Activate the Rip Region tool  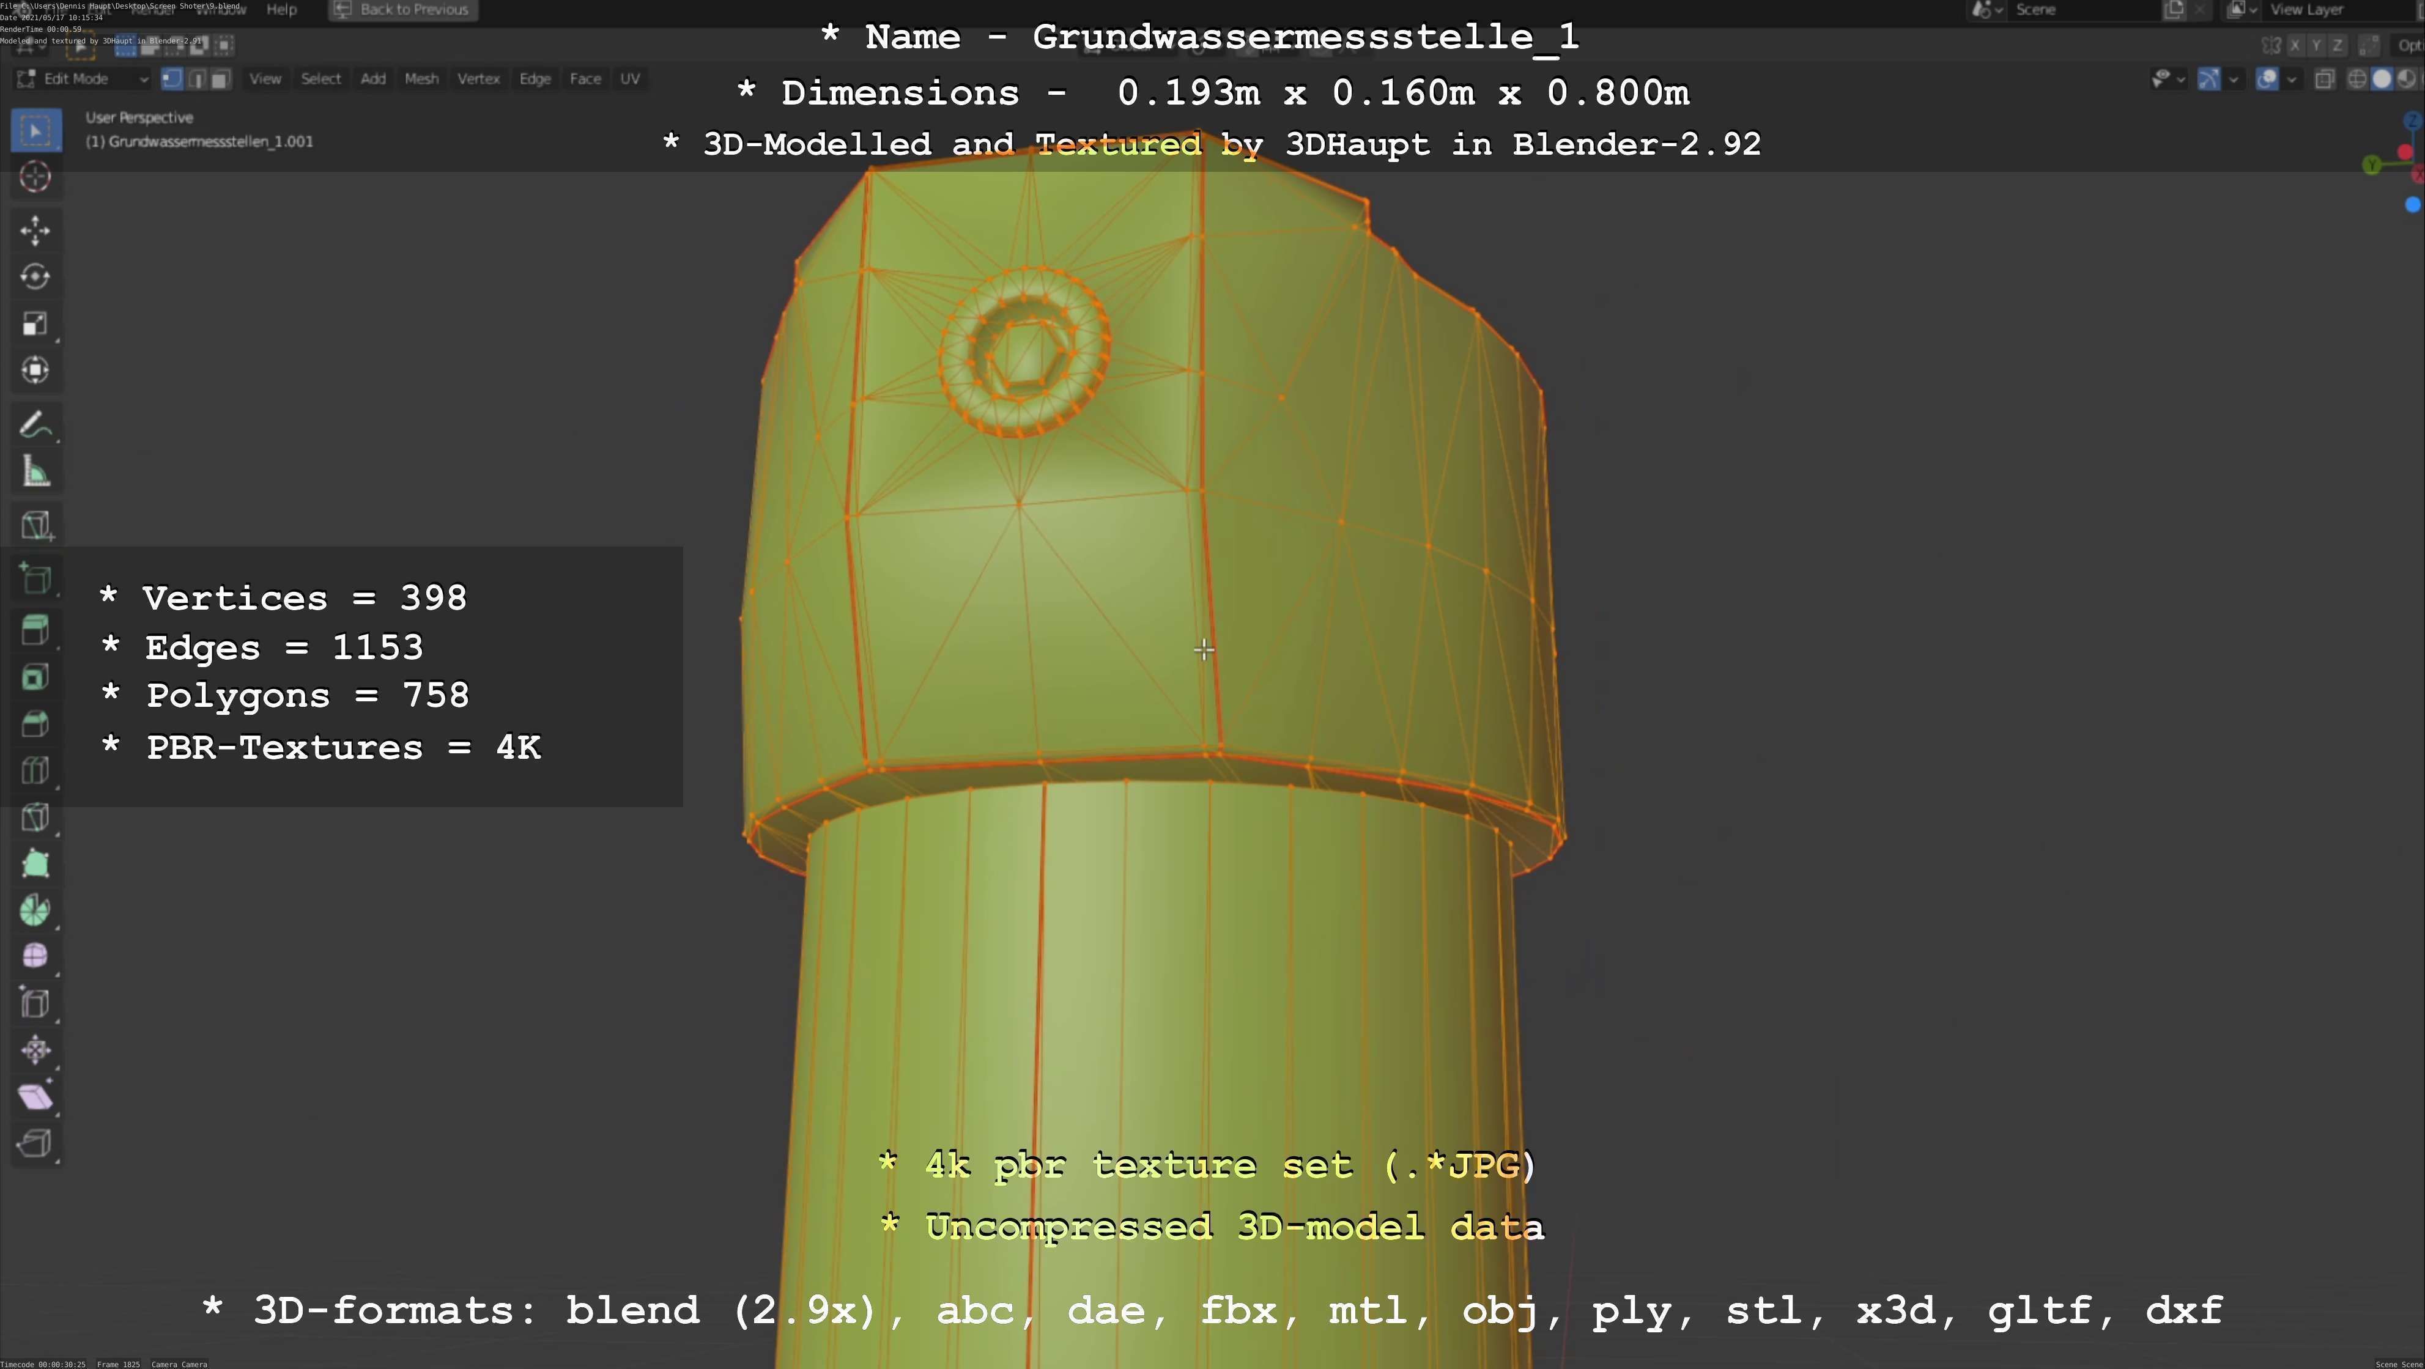coord(35,1143)
